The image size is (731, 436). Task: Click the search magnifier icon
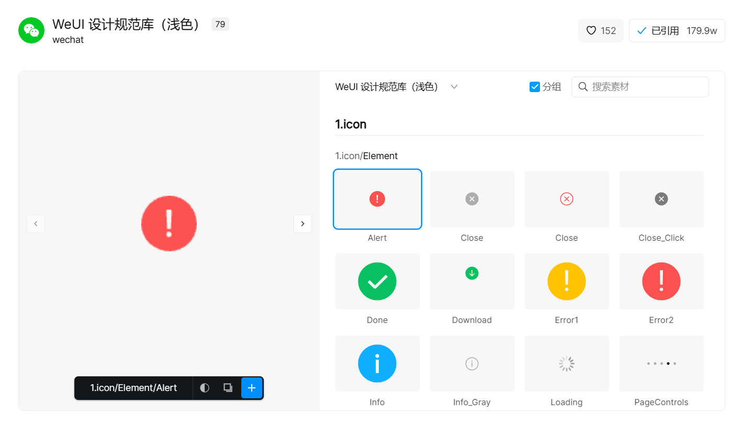pyautogui.click(x=583, y=87)
